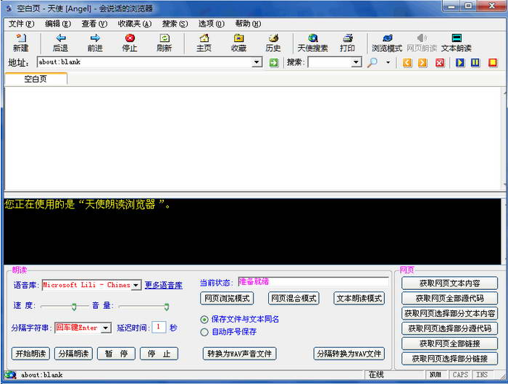The width and height of the screenshot is (508, 384).
Task: Click the green Go arrow beside address
Action: coord(274,62)
